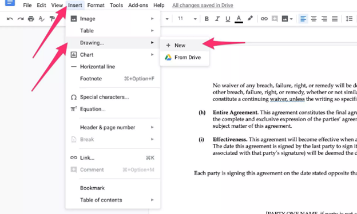Choose Equation... menu item

coord(113,109)
